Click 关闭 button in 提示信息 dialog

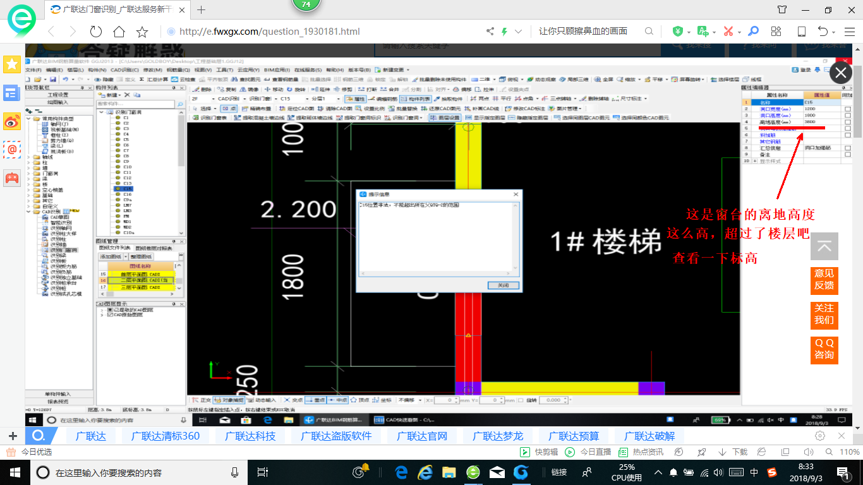(503, 285)
